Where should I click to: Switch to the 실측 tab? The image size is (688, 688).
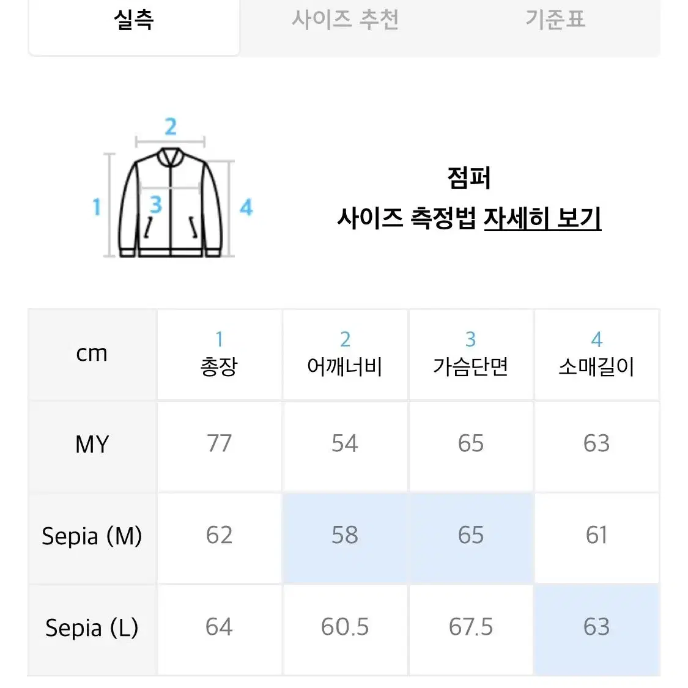tap(134, 26)
